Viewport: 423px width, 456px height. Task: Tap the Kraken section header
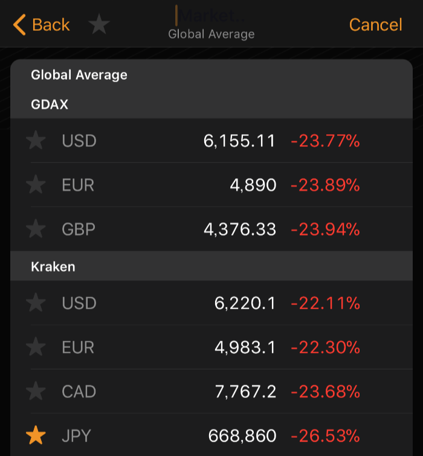pos(53,266)
